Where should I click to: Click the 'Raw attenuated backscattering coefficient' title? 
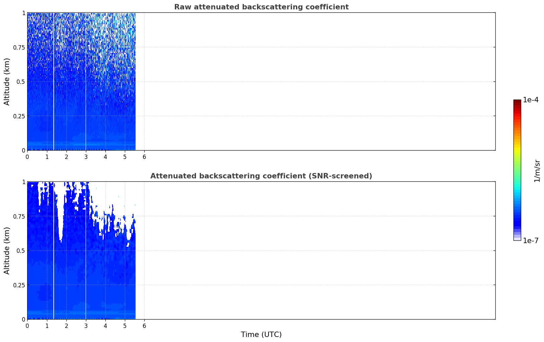click(x=261, y=7)
